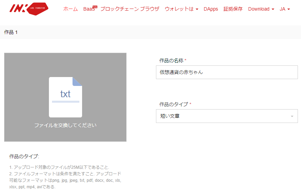Open ブロックチェーン ブラウザ link
The image size is (301, 190).
click(130, 9)
